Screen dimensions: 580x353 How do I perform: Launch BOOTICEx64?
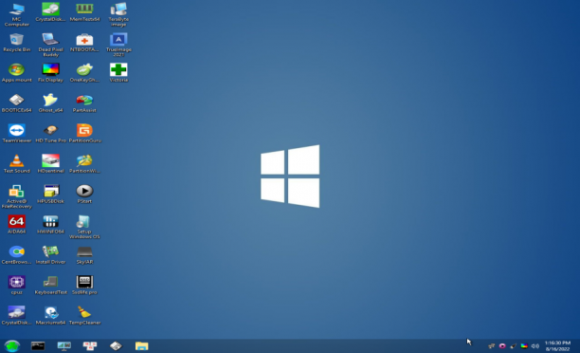[17, 103]
